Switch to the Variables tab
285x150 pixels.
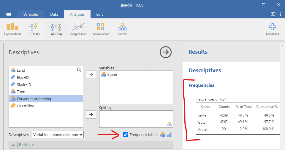pos(31,14)
